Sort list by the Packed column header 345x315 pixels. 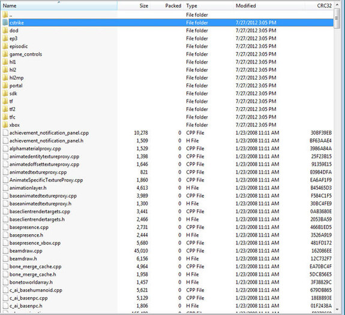point(167,6)
